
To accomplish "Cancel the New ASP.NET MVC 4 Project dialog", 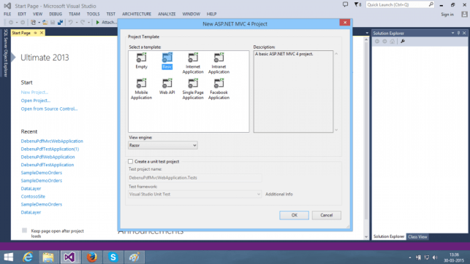I will coord(327,215).
